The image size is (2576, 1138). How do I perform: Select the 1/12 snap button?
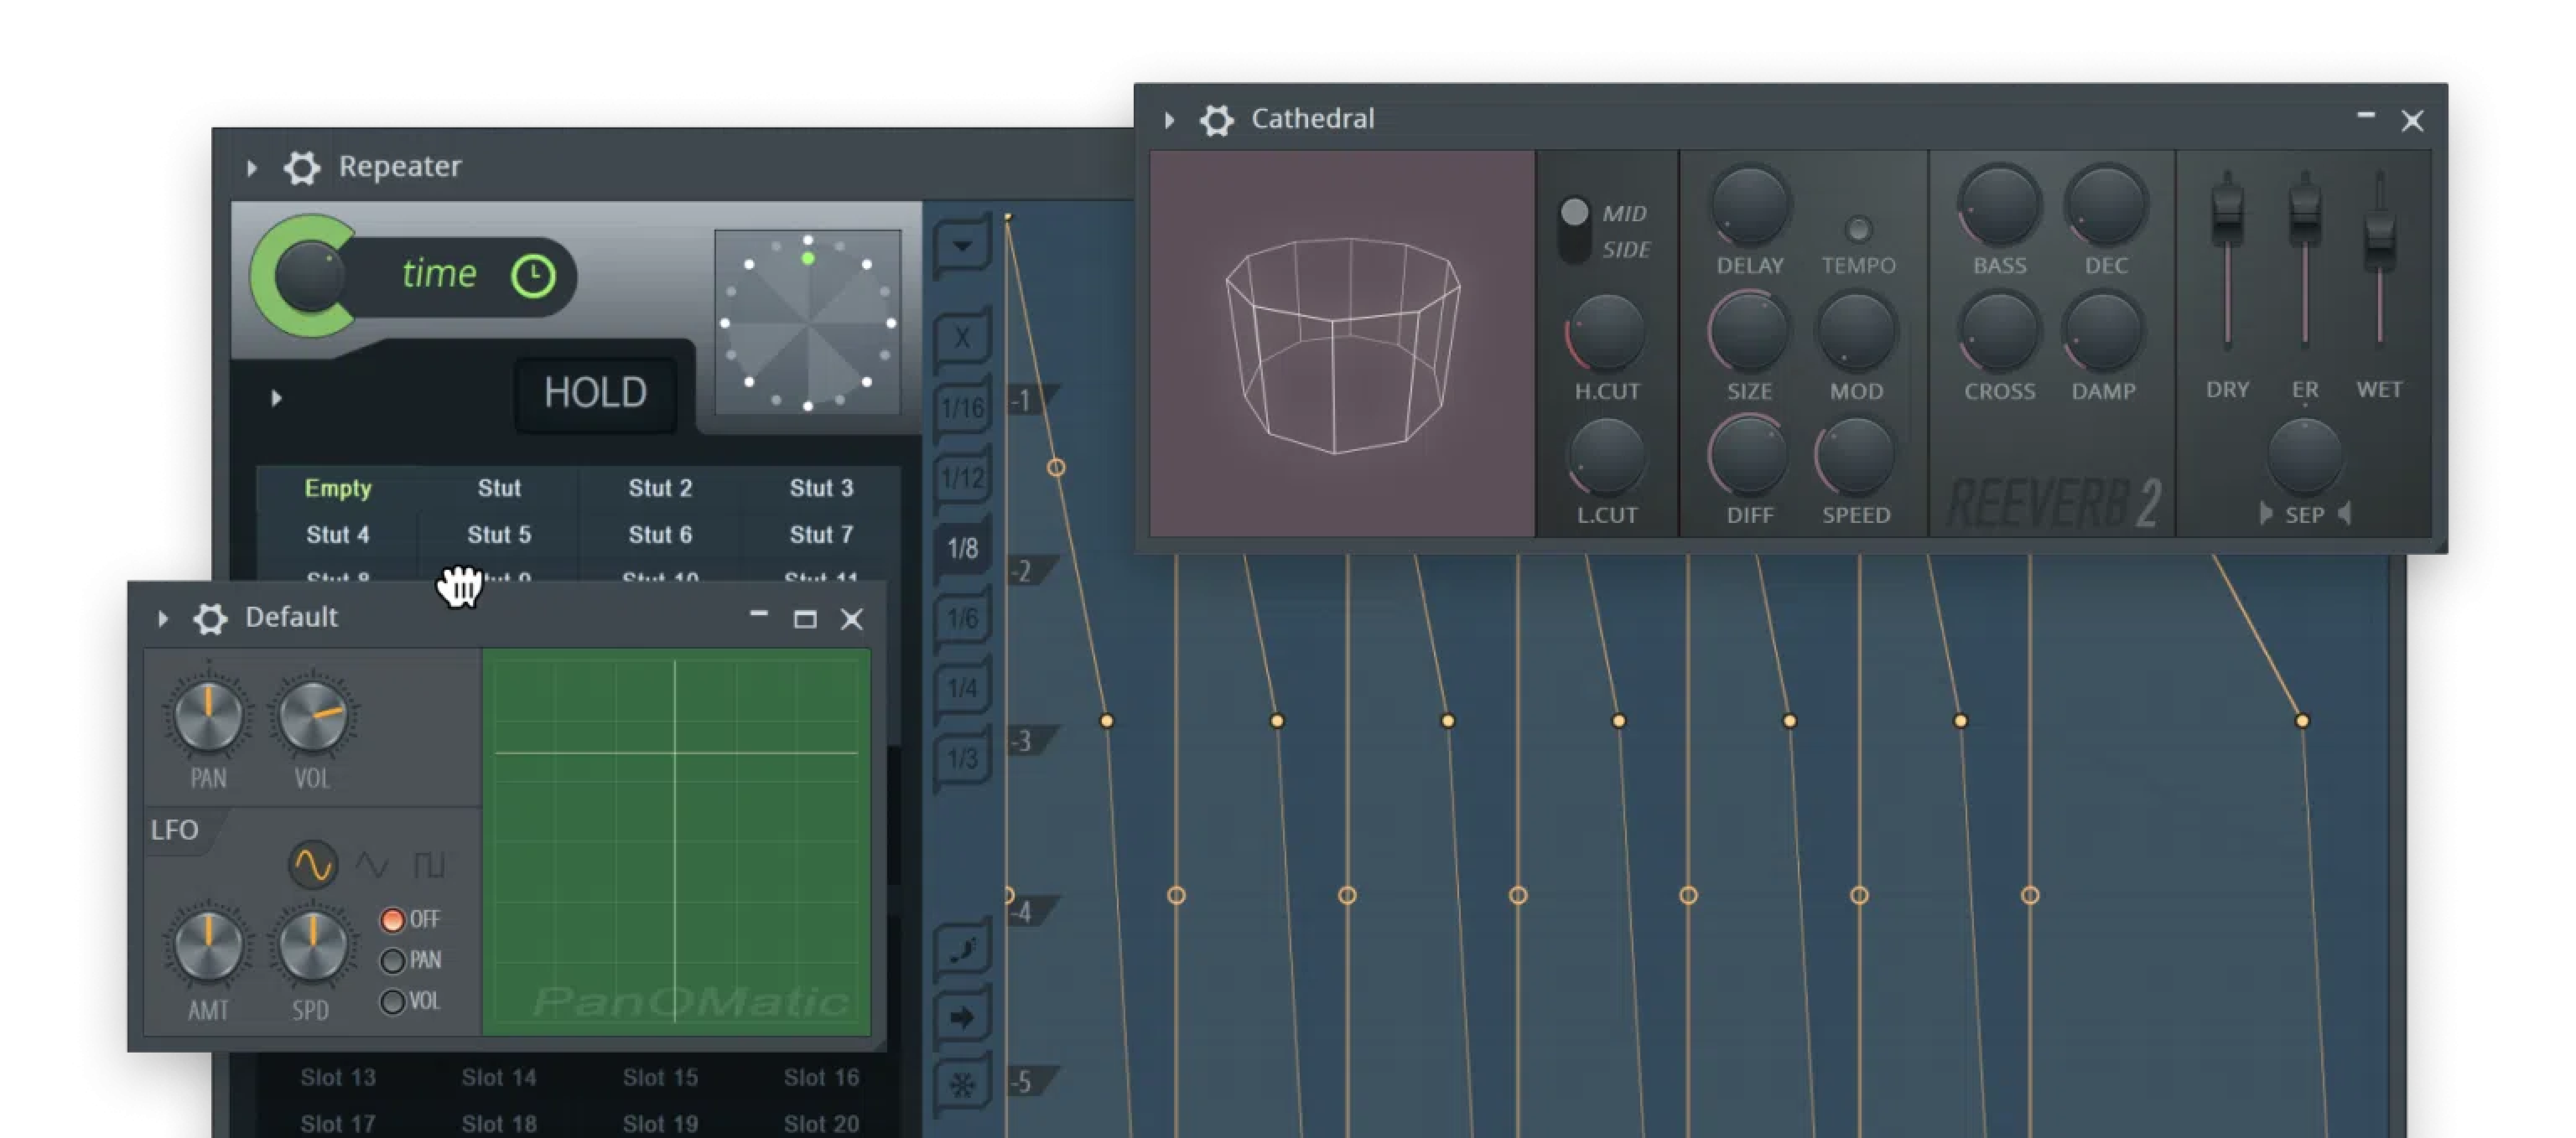962,478
